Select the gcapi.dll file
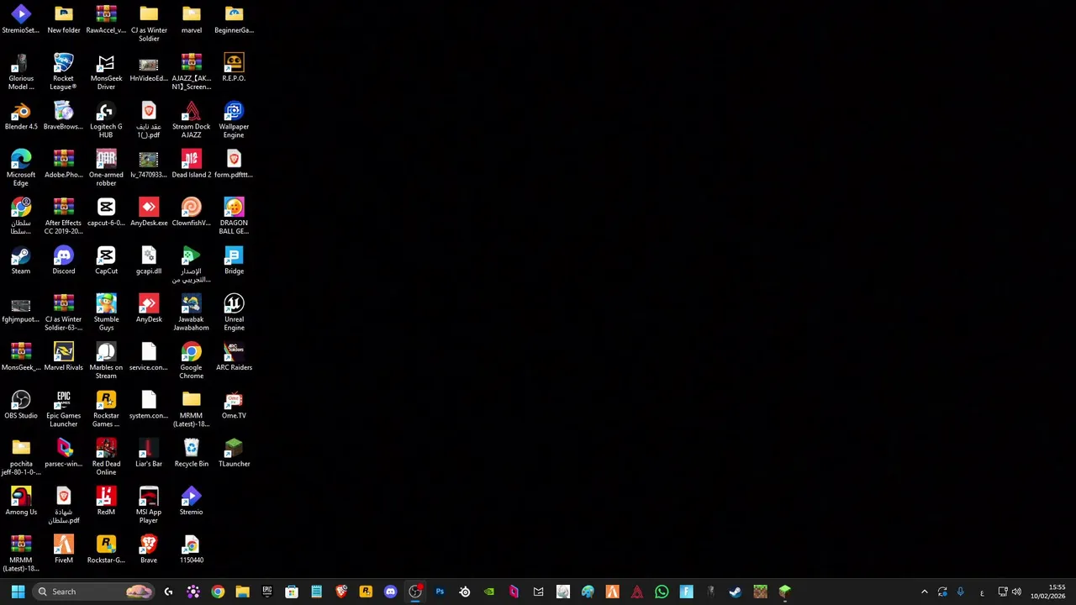 point(149,260)
